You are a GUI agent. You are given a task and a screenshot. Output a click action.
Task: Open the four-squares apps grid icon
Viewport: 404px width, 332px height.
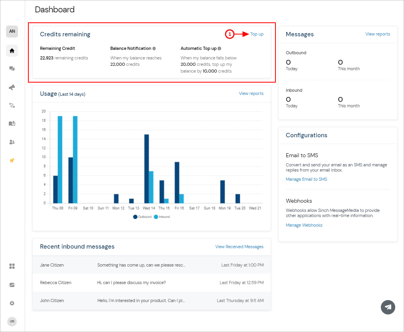[12, 266]
